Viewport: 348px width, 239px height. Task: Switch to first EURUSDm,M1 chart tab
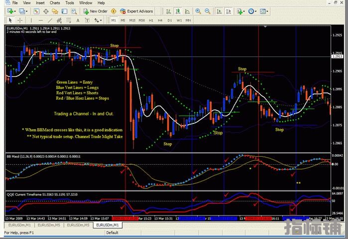tap(20, 225)
